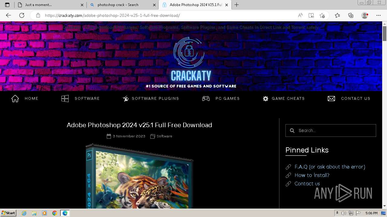The width and height of the screenshot is (387, 217).
Task: Click the Software Plugins icon
Action: coord(126,99)
